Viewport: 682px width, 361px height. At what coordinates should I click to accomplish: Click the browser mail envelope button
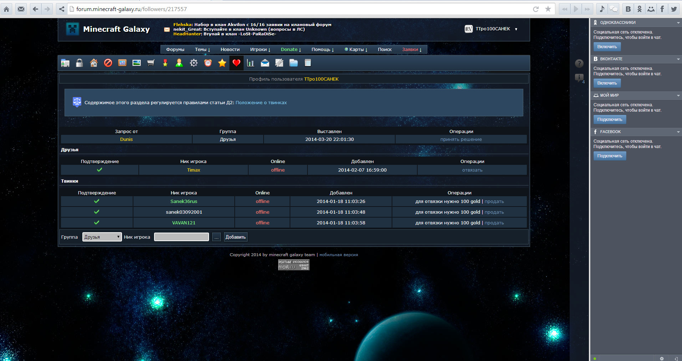click(21, 9)
